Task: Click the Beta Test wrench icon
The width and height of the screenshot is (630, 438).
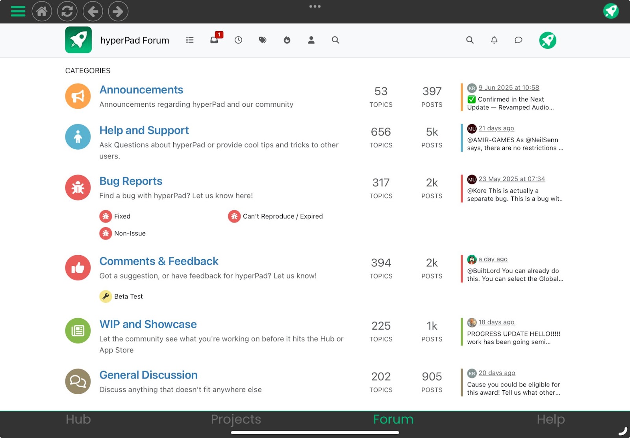Action: coord(106,296)
